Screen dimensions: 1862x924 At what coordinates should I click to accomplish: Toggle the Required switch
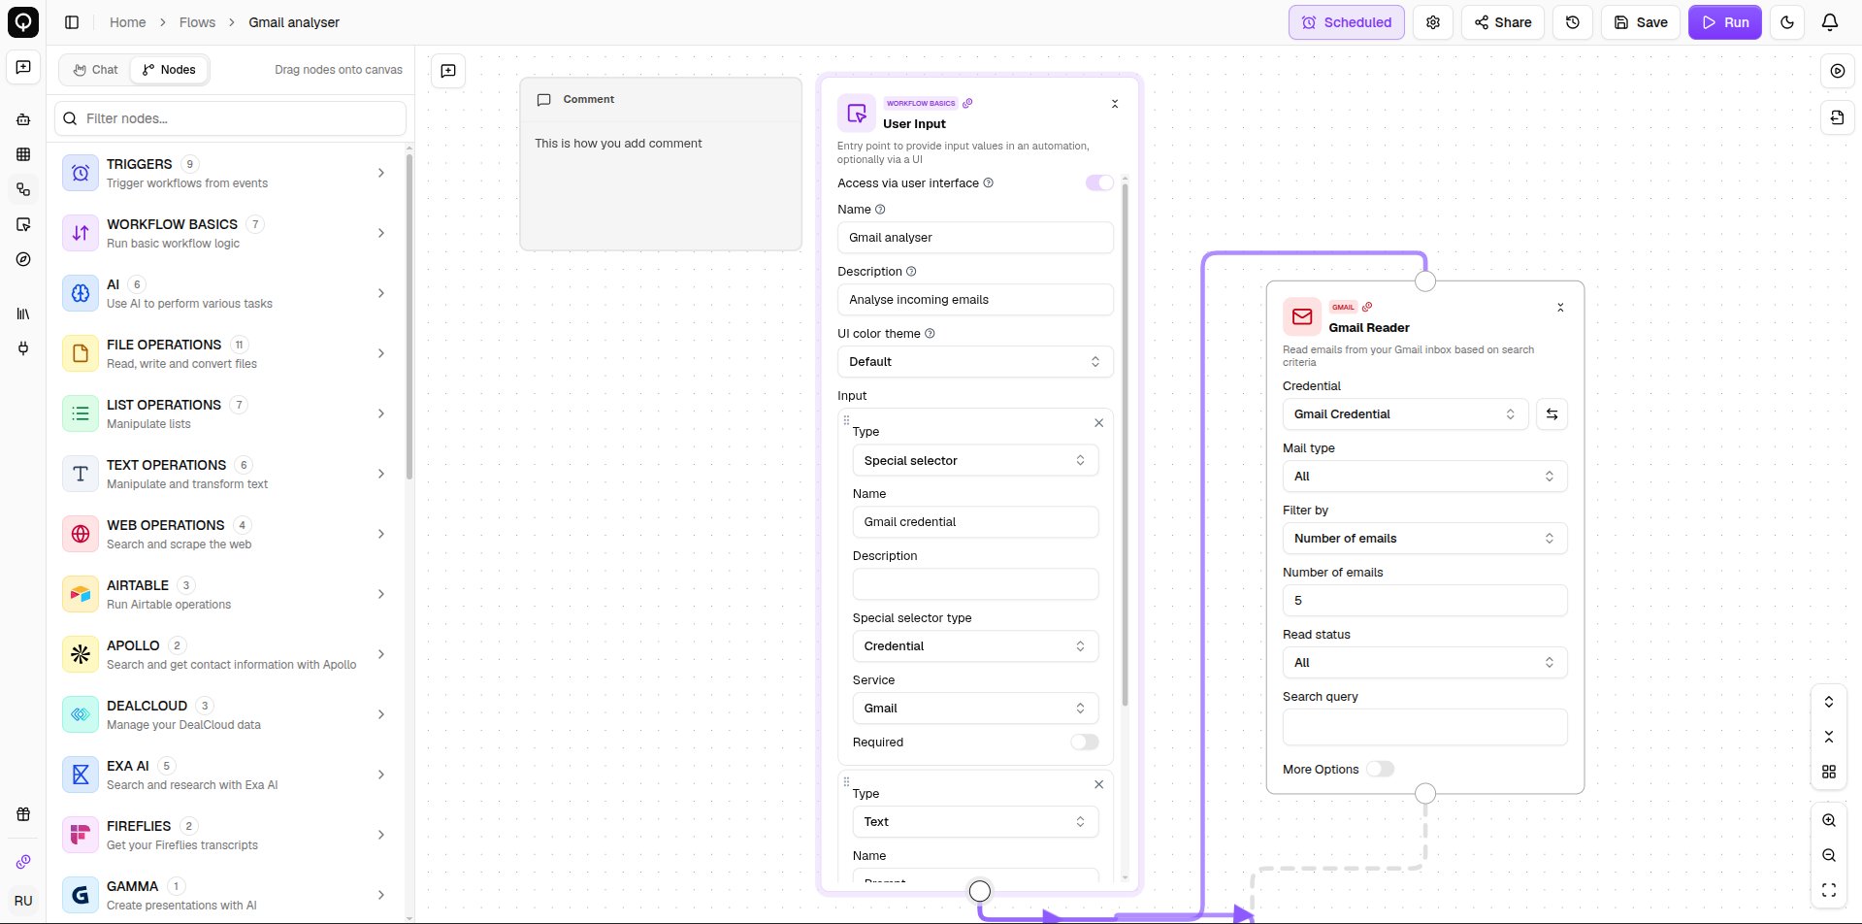1085,742
